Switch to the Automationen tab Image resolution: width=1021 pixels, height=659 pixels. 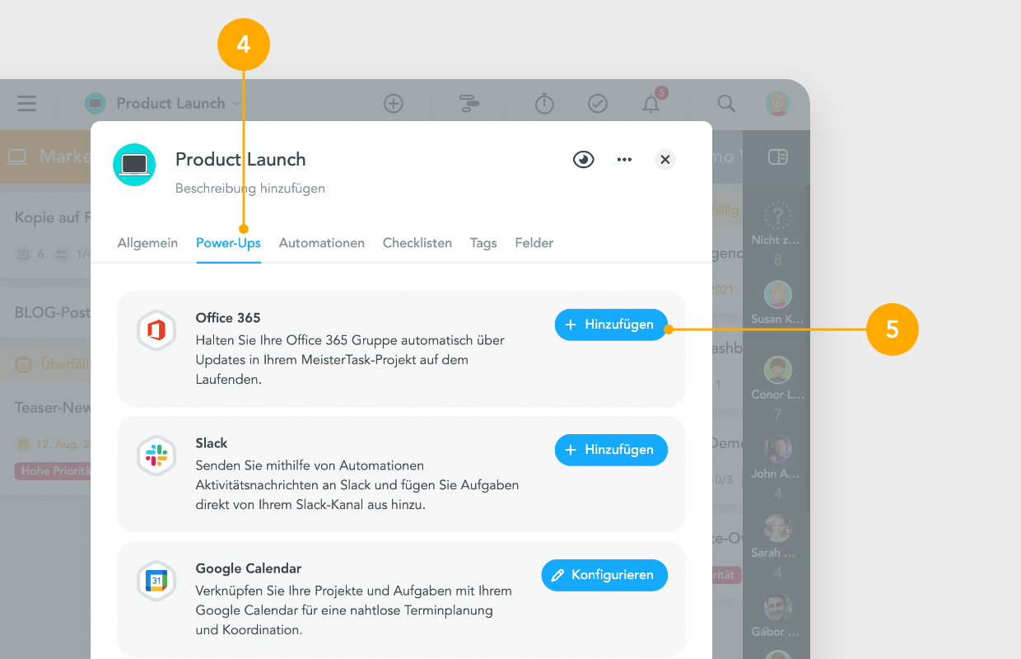tap(322, 243)
